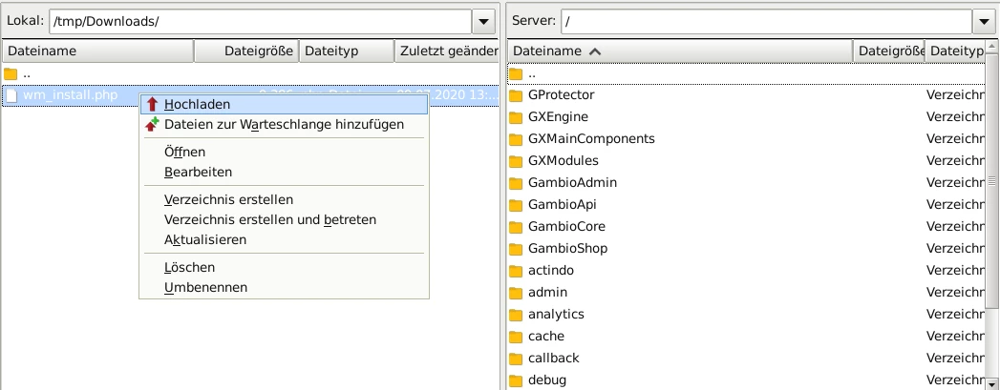The image size is (1000, 390).
Task: Click the GambioAdmin folder icon
Action: [x=516, y=182]
